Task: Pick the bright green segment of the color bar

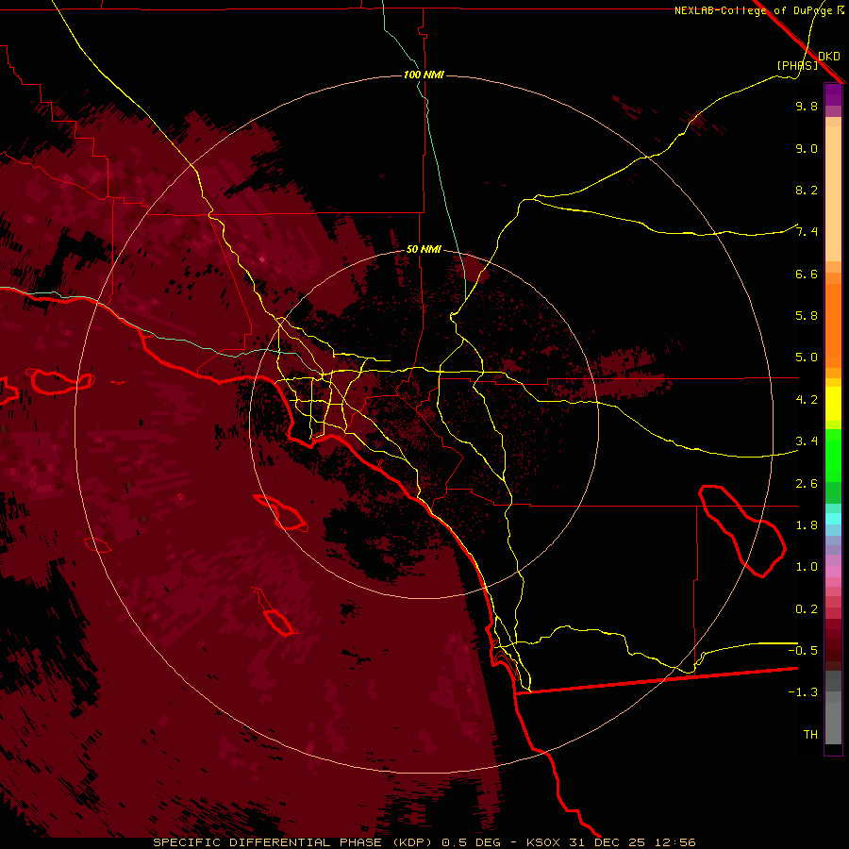Action: 833,455
